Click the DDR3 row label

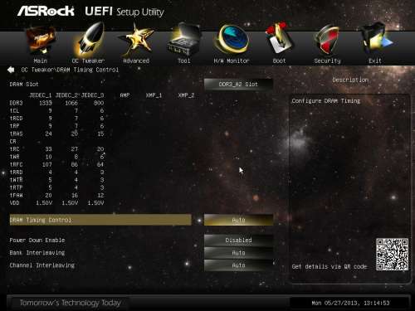[16, 103]
